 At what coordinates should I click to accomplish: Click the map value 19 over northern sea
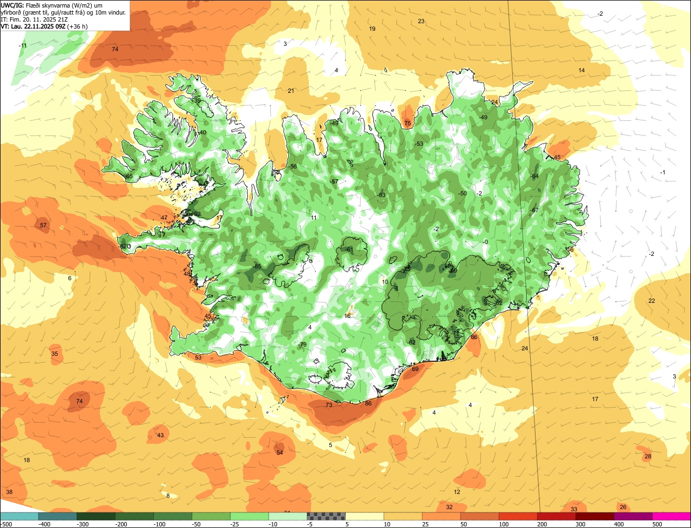tap(372, 29)
